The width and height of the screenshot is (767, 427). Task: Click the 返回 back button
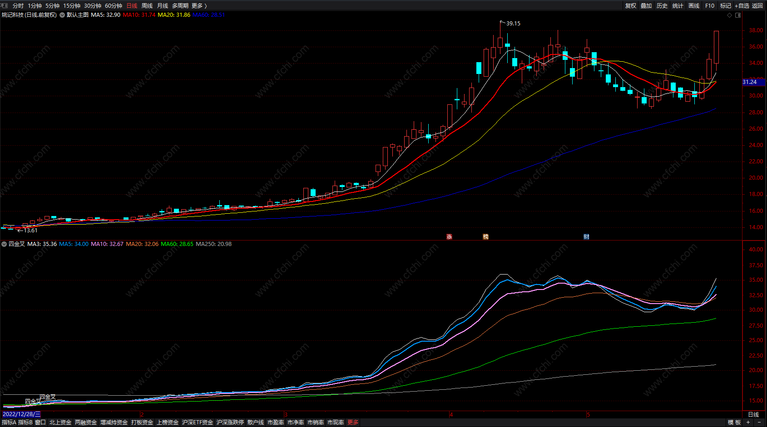click(757, 6)
